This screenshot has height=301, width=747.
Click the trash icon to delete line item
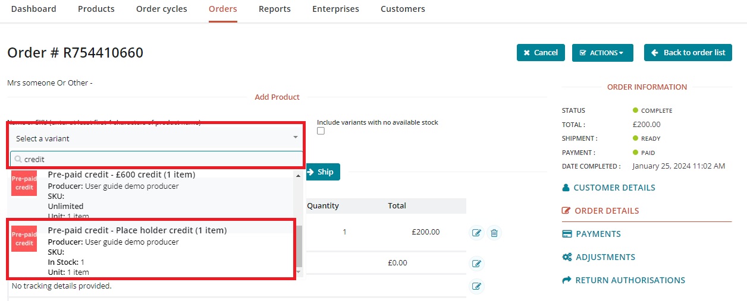pos(494,233)
